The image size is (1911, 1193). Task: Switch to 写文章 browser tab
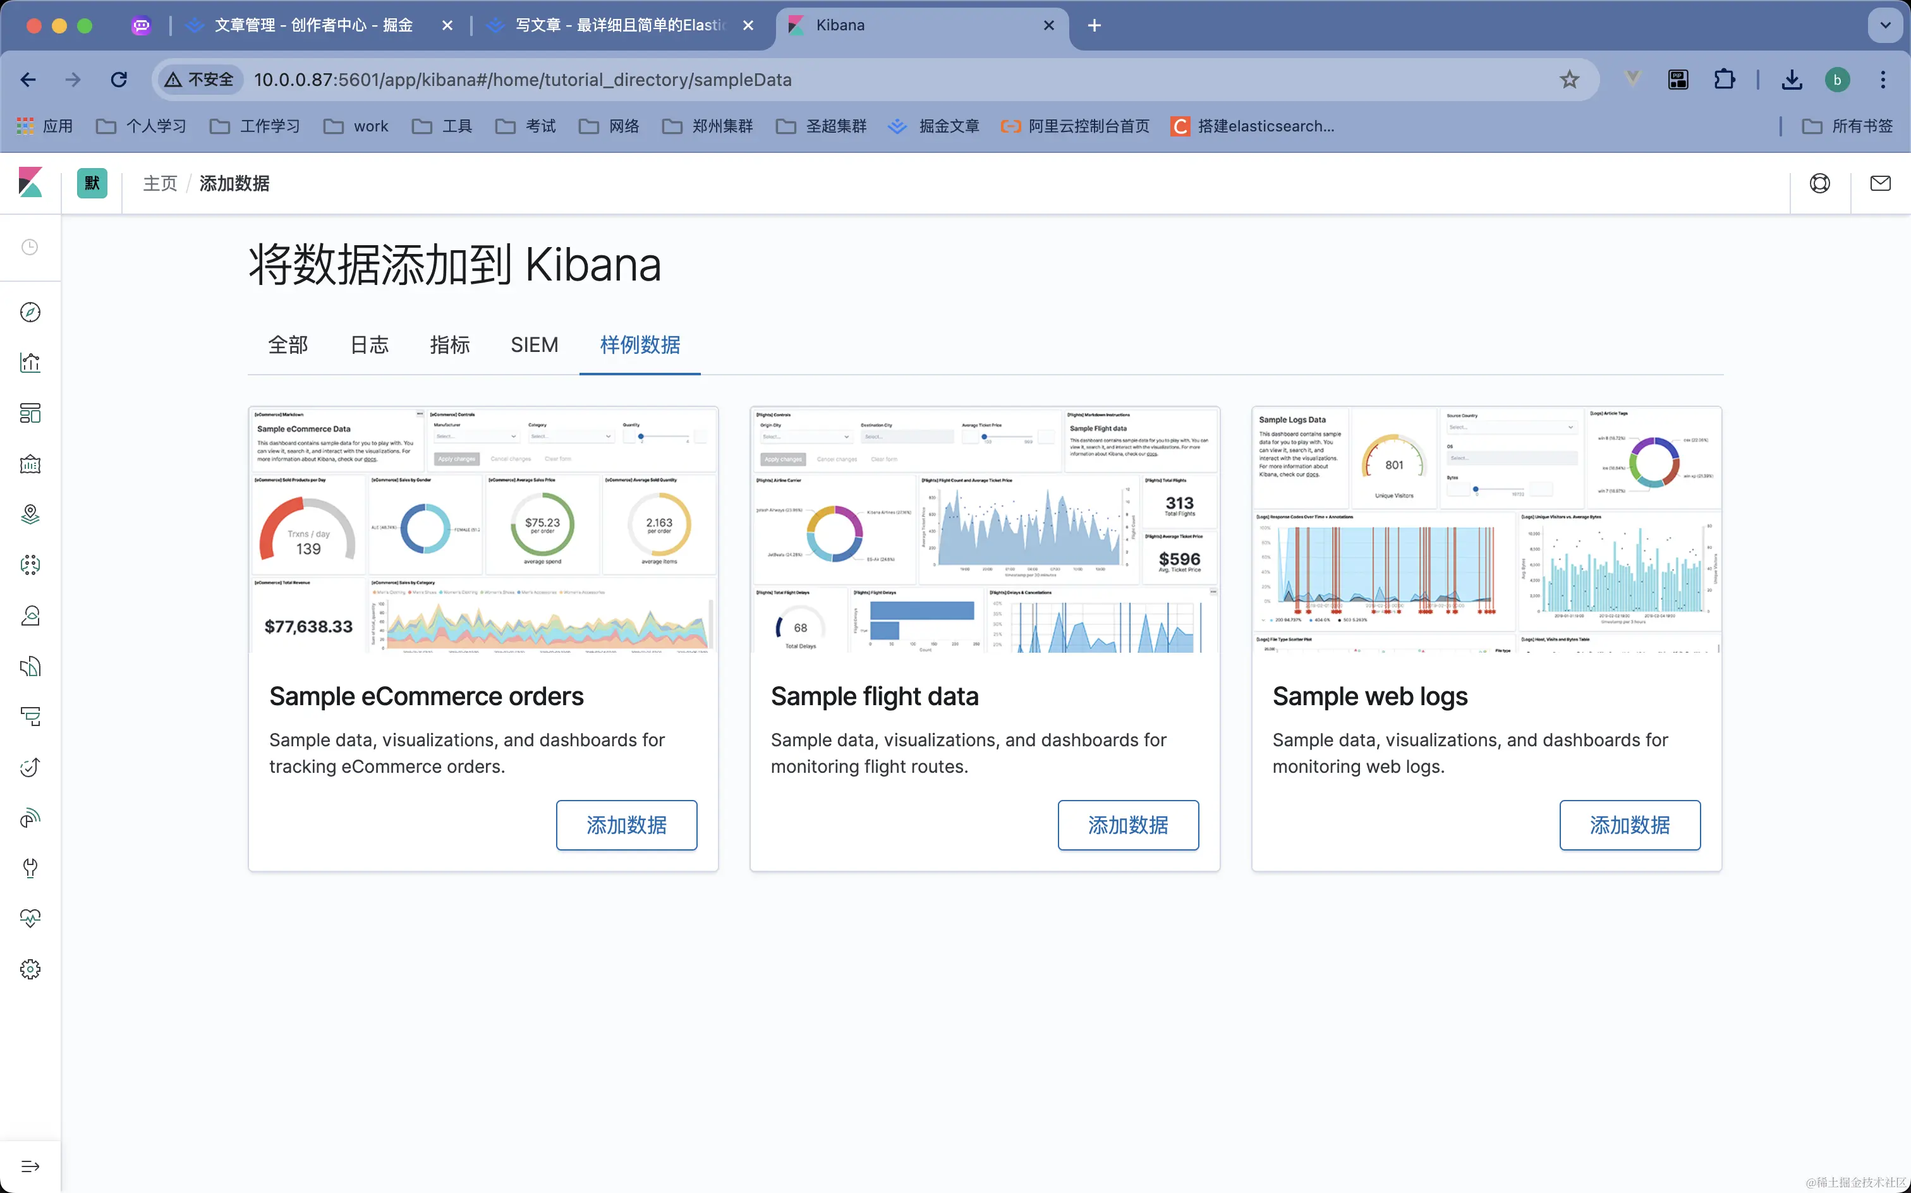622,25
